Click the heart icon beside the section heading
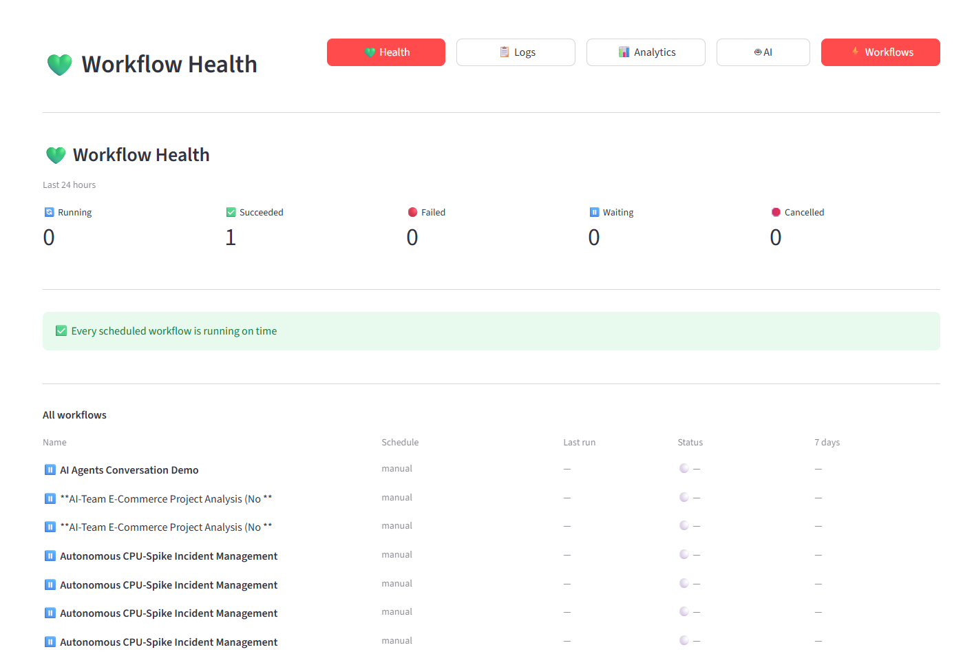Screen dimensions: 963x654 click(x=56, y=156)
